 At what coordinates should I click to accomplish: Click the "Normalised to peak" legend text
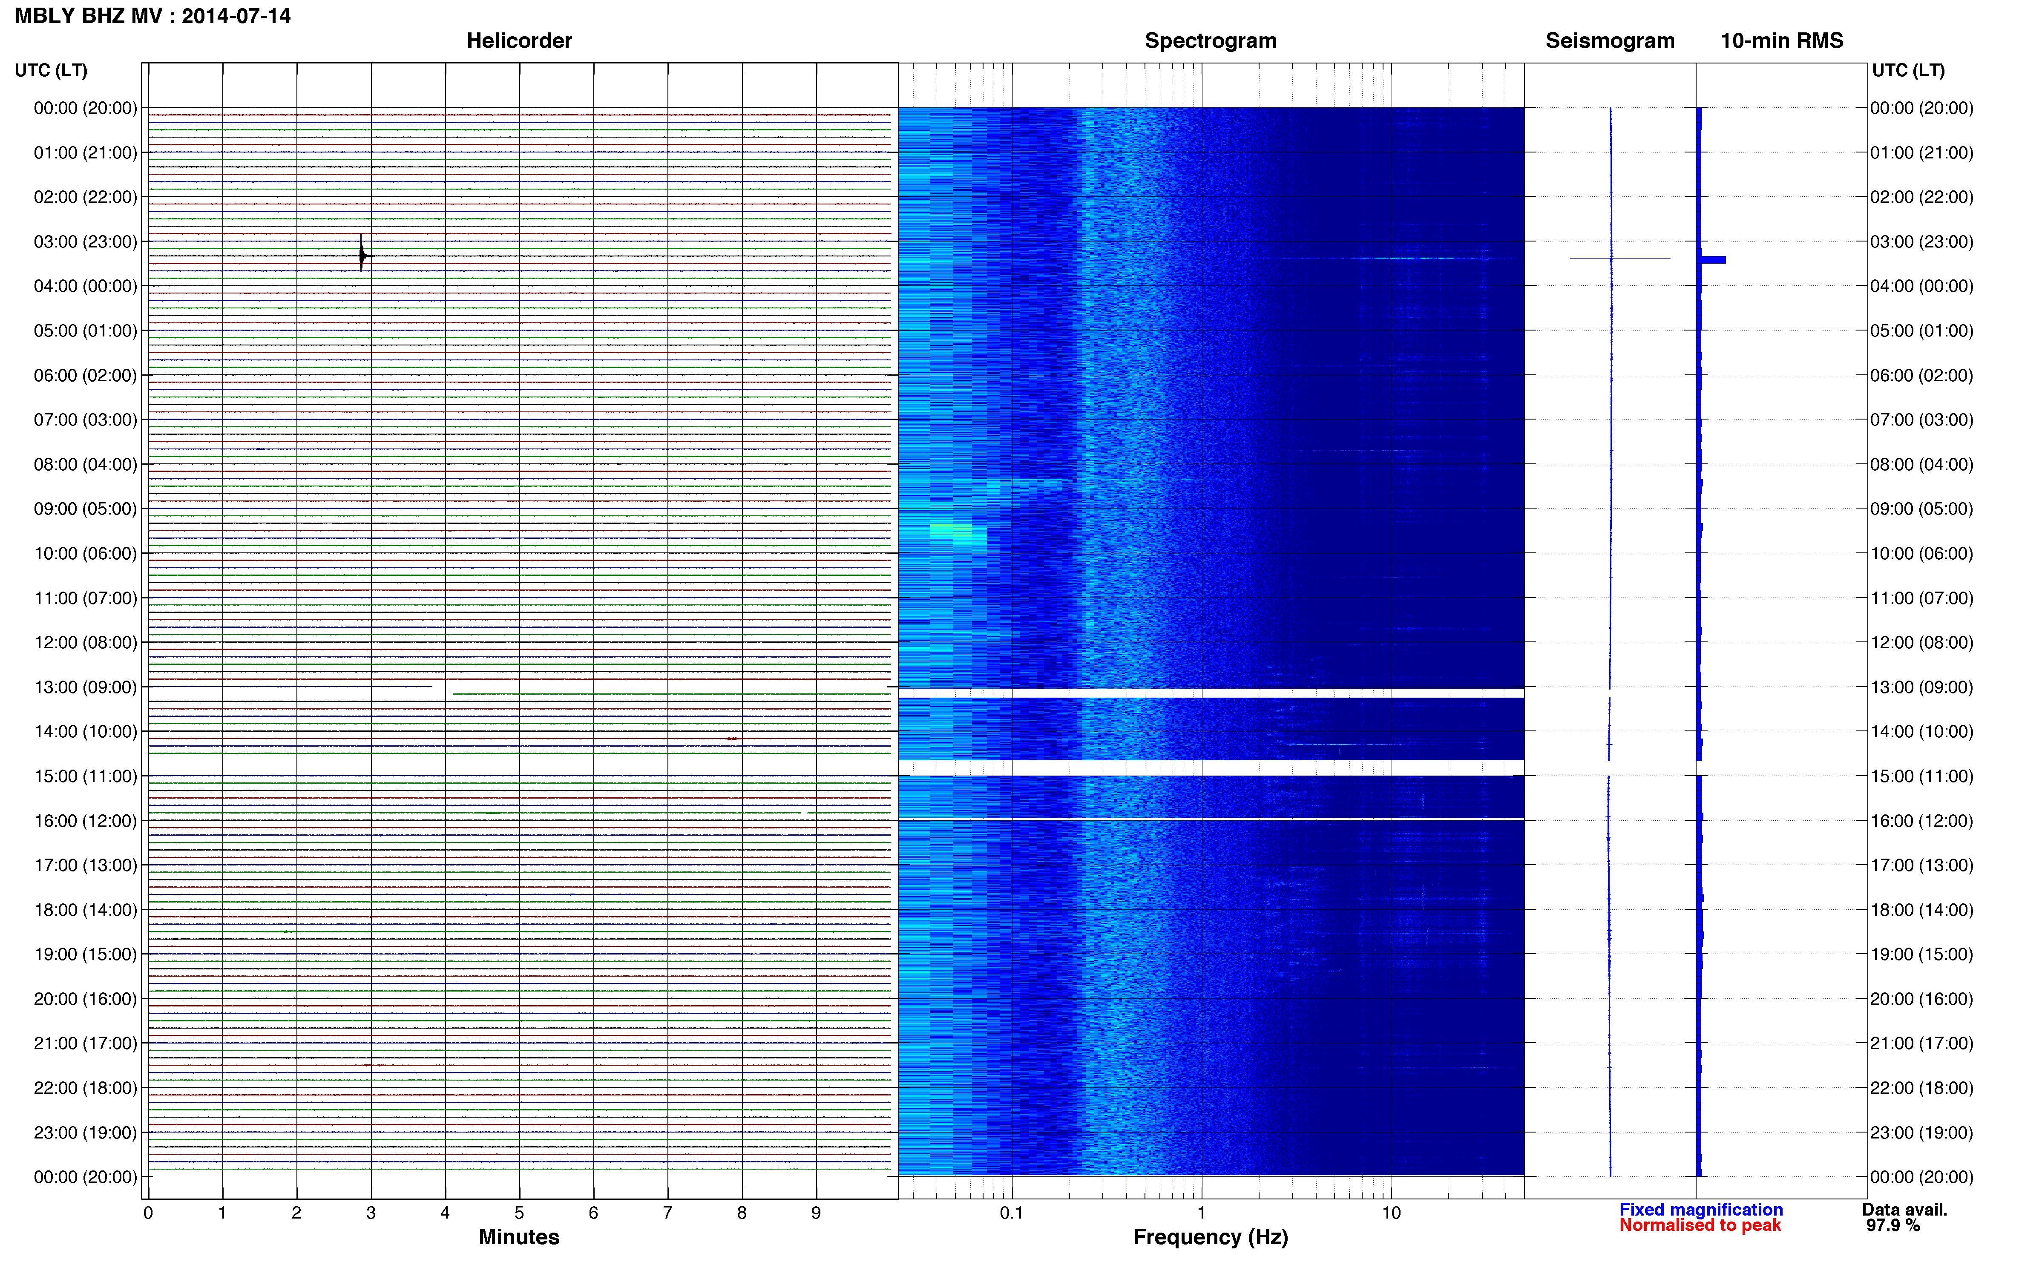[1700, 1225]
